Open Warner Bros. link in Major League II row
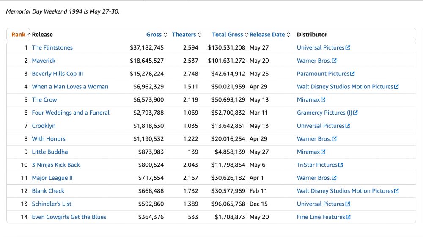423x237 pixels. [x=314, y=178]
